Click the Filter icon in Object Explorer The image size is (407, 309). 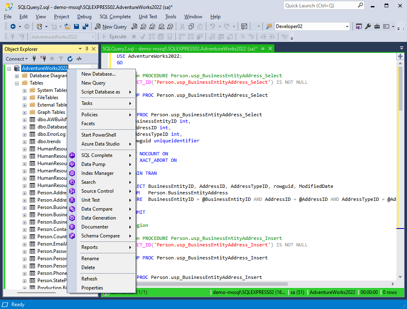(x=61, y=59)
